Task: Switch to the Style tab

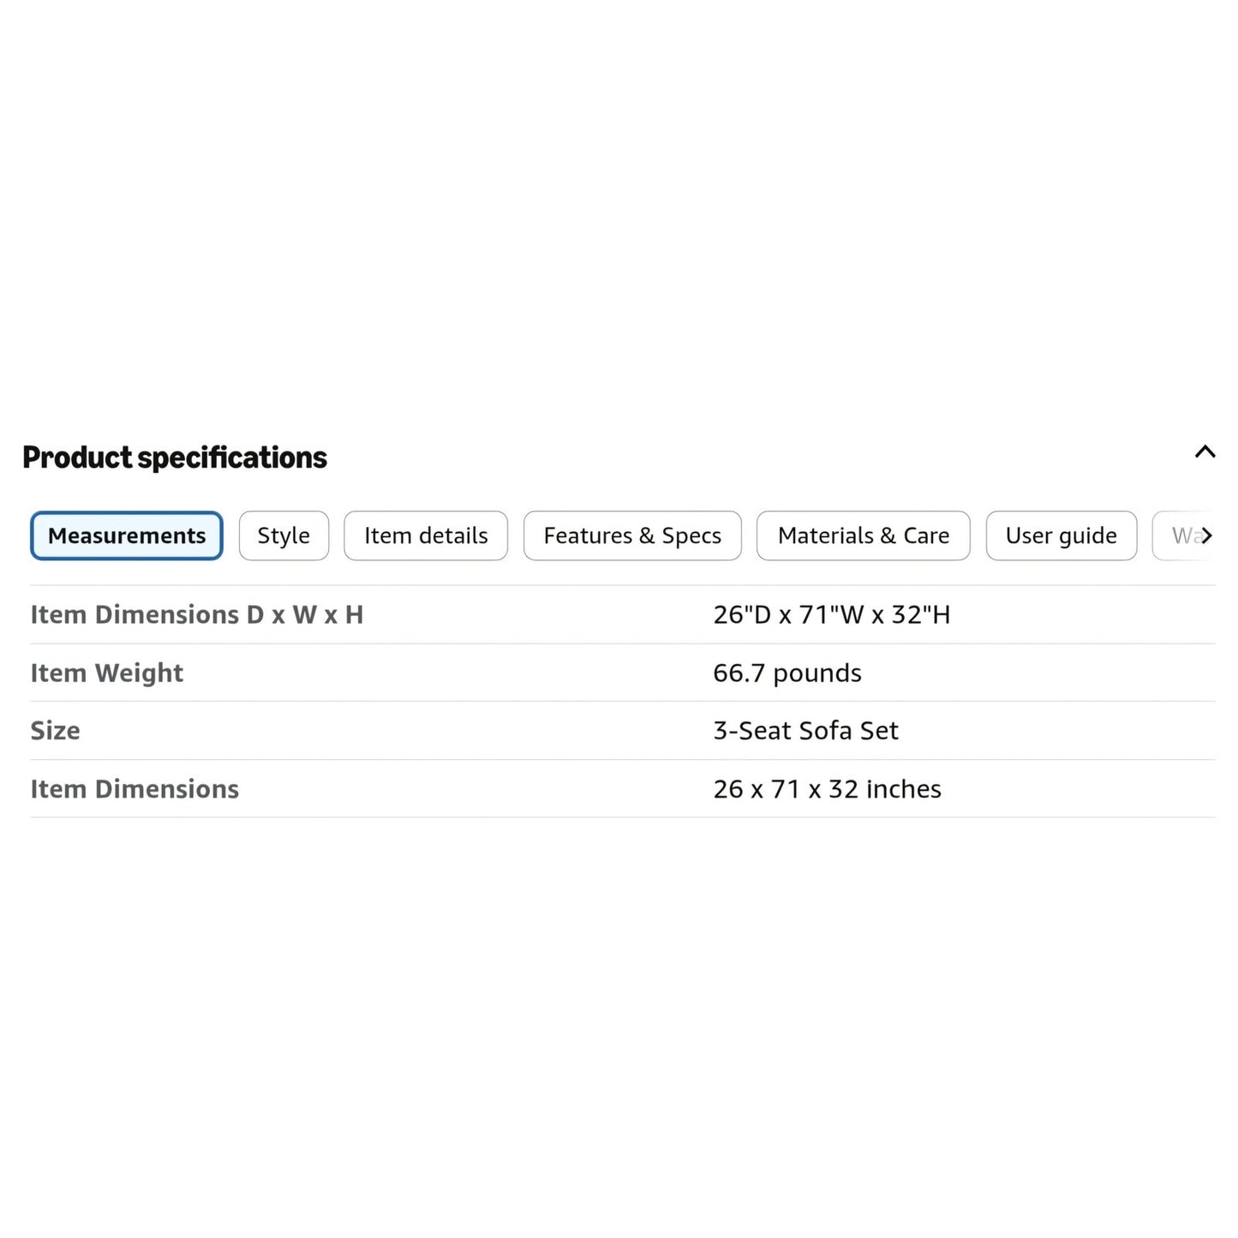Action: click(x=284, y=535)
